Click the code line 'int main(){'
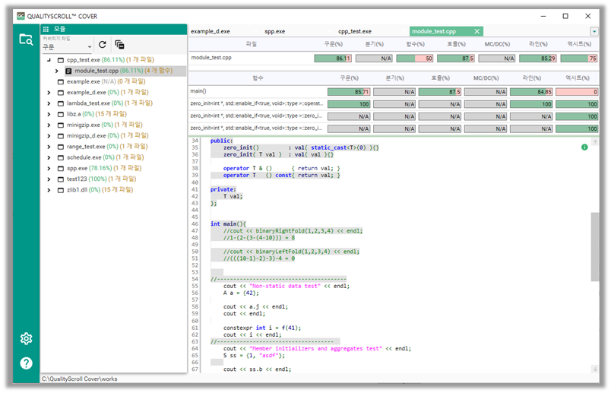611x393 pixels. [228, 223]
